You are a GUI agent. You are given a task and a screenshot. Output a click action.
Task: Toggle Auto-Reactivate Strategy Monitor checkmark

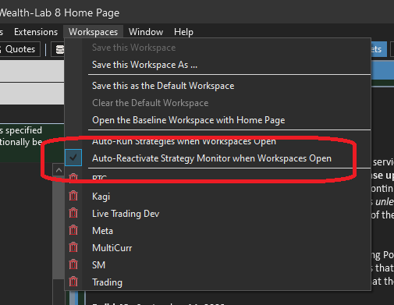(x=73, y=158)
